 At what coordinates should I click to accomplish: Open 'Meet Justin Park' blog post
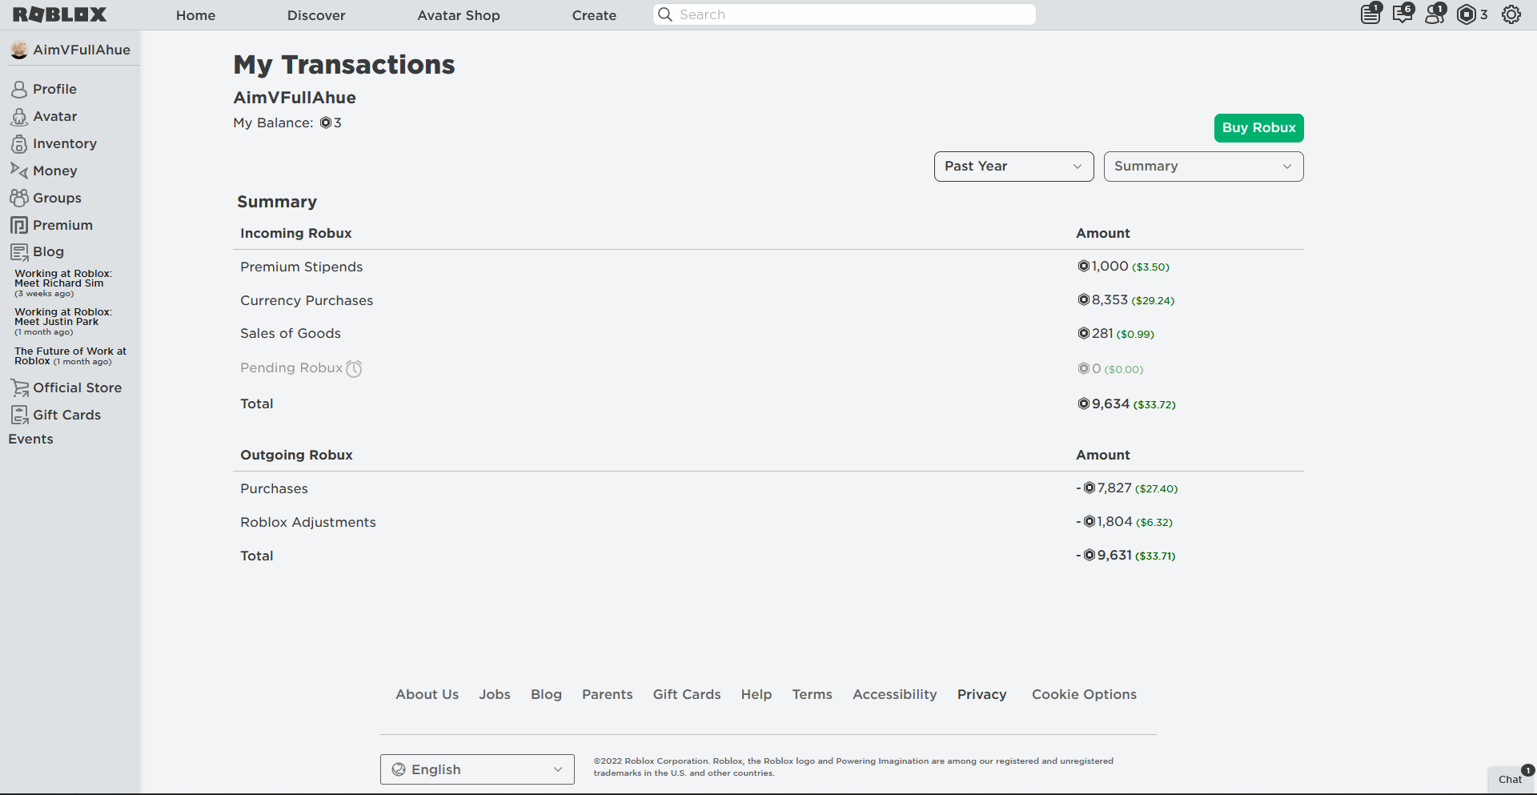(63, 321)
